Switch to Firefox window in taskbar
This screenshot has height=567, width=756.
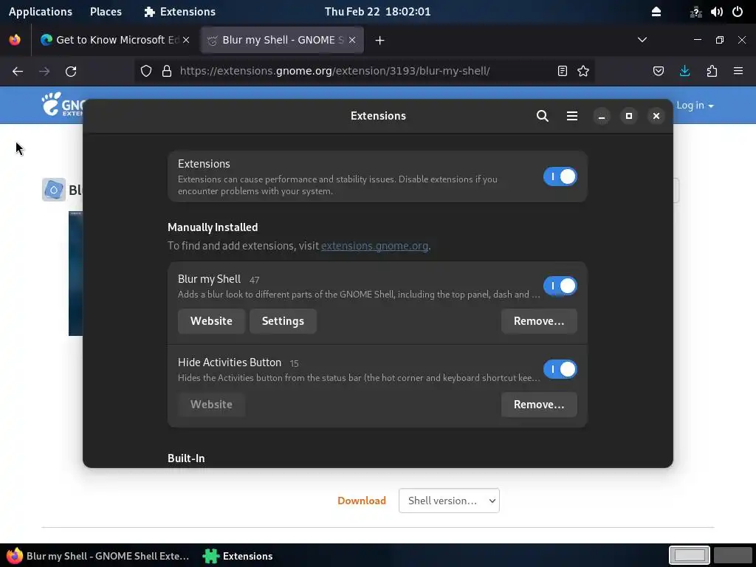click(x=98, y=556)
